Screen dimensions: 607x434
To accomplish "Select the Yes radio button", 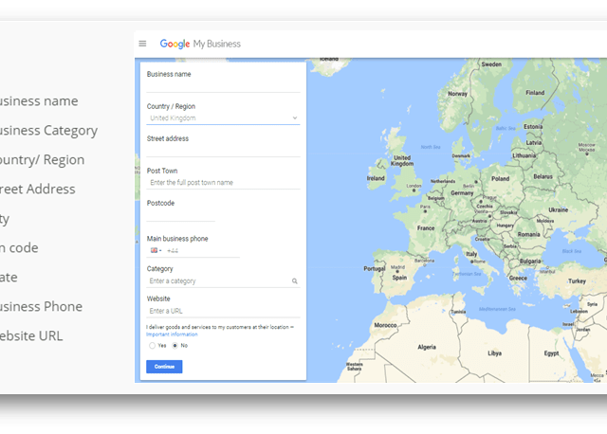I will [152, 346].
